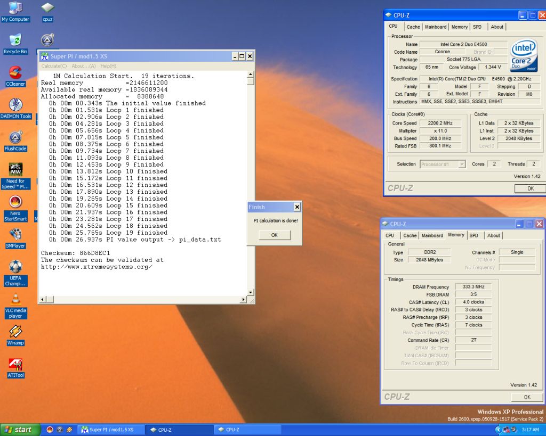
Task: Click the DRAM Frequency value 333.3 MHz
Action: (x=473, y=287)
